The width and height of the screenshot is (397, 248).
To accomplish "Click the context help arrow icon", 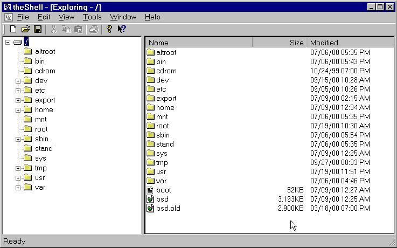I will (x=121, y=29).
